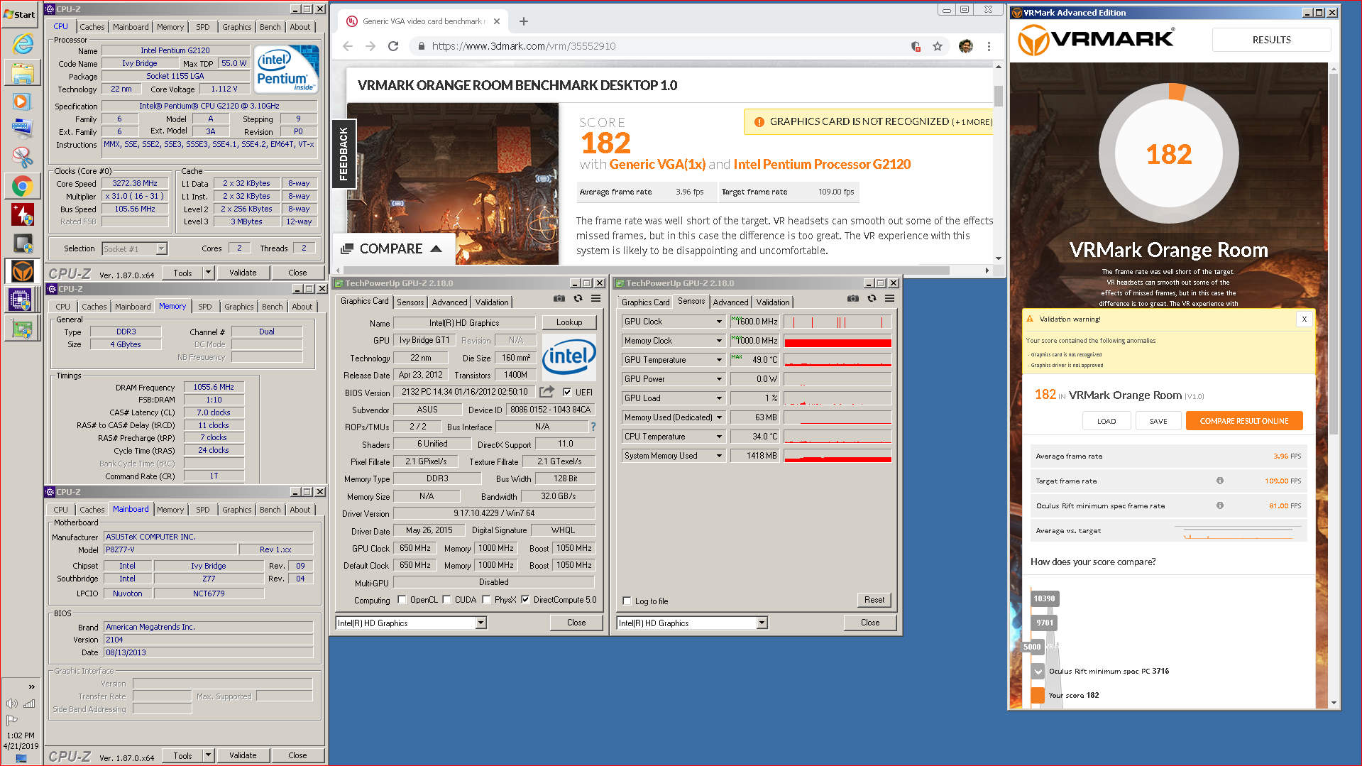Viewport: 1362px width, 766px height.
Task: Click VRMark icon in the taskbar
Action: [x=23, y=271]
